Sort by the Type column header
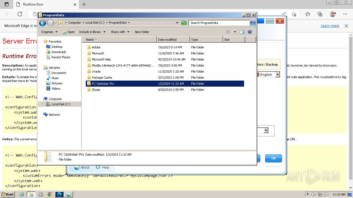 click(x=206, y=40)
